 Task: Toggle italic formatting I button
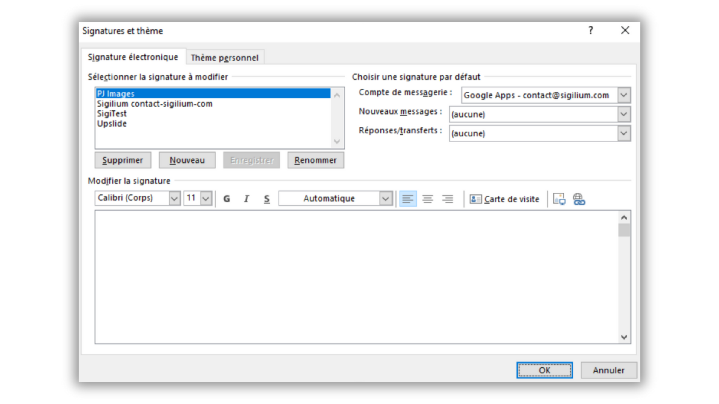[x=246, y=199]
